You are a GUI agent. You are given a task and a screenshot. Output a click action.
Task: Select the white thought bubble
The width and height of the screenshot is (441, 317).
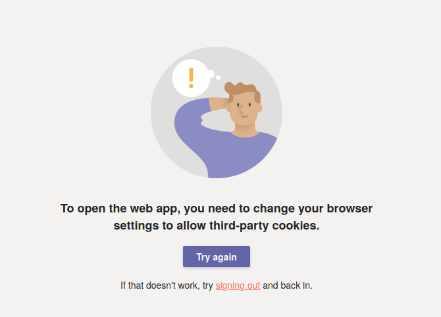192,78
